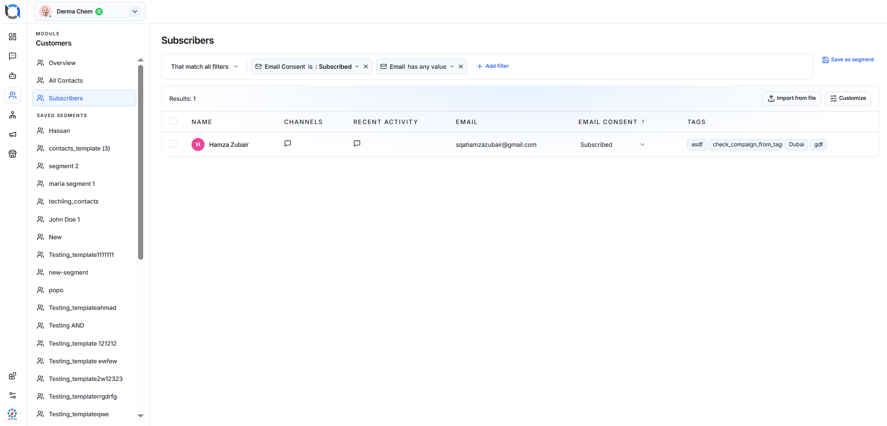This screenshot has height=426, width=887.
Task: Click the app logo at top left
Action: [13, 11]
